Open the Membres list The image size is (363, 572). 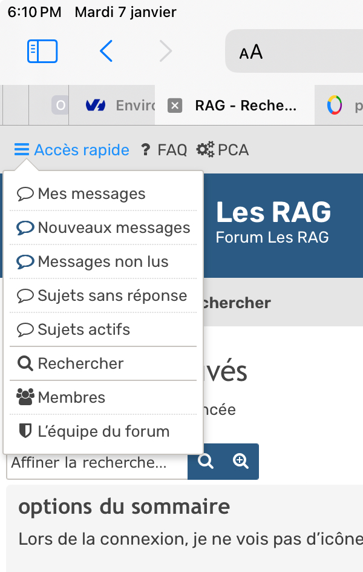coord(71,398)
